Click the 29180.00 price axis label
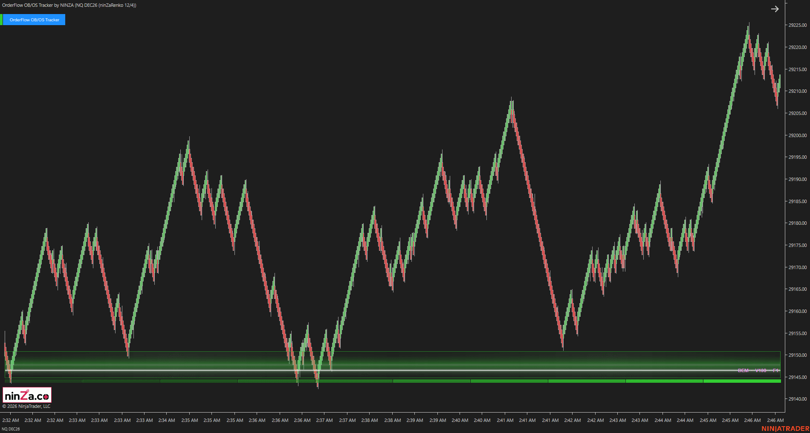Screen dimensions: 810x433 797,223
